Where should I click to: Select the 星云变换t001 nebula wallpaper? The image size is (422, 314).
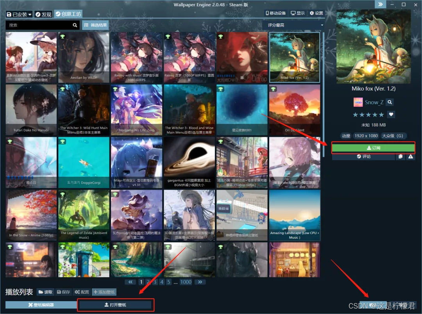(242, 110)
